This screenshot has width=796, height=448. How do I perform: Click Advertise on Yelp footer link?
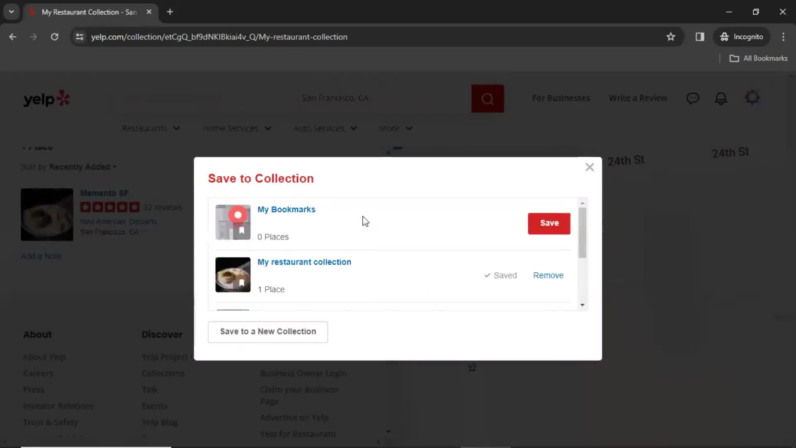[294, 418]
